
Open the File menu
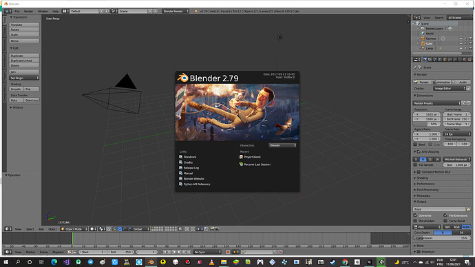coord(17,11)
